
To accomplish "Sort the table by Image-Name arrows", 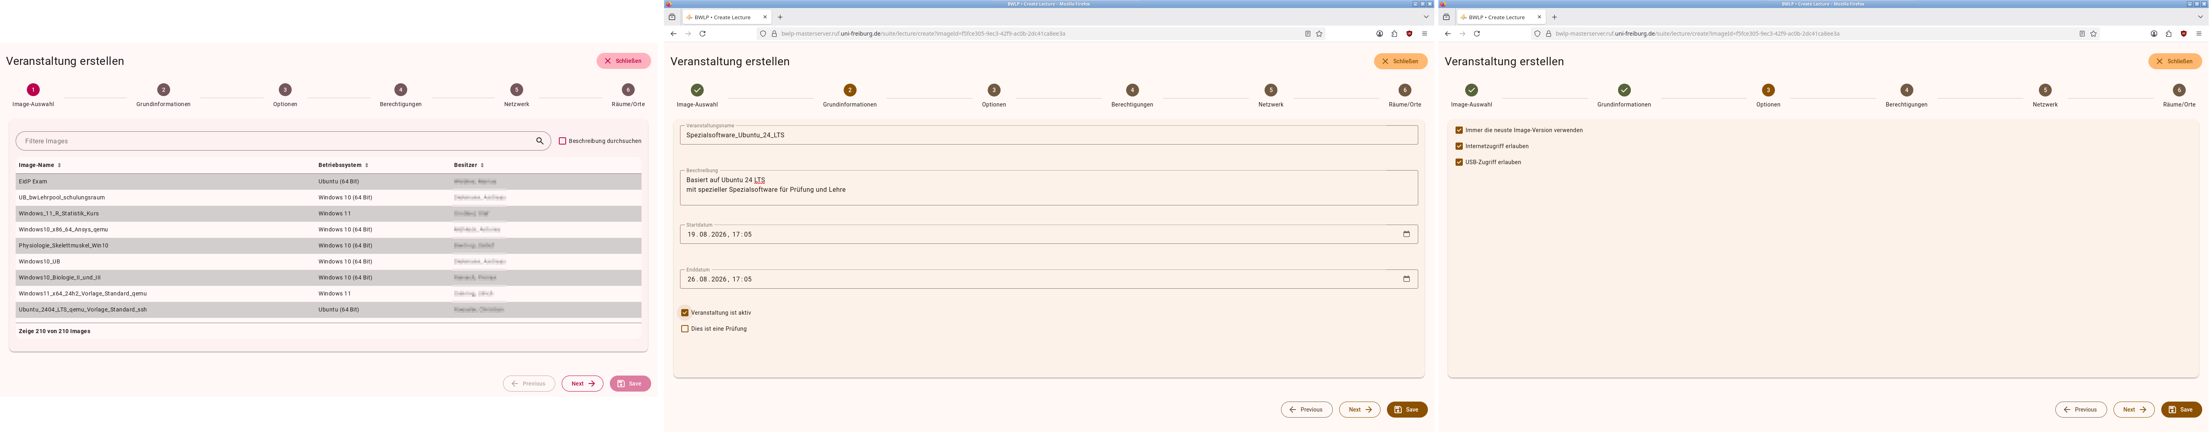I will (59, 165).
